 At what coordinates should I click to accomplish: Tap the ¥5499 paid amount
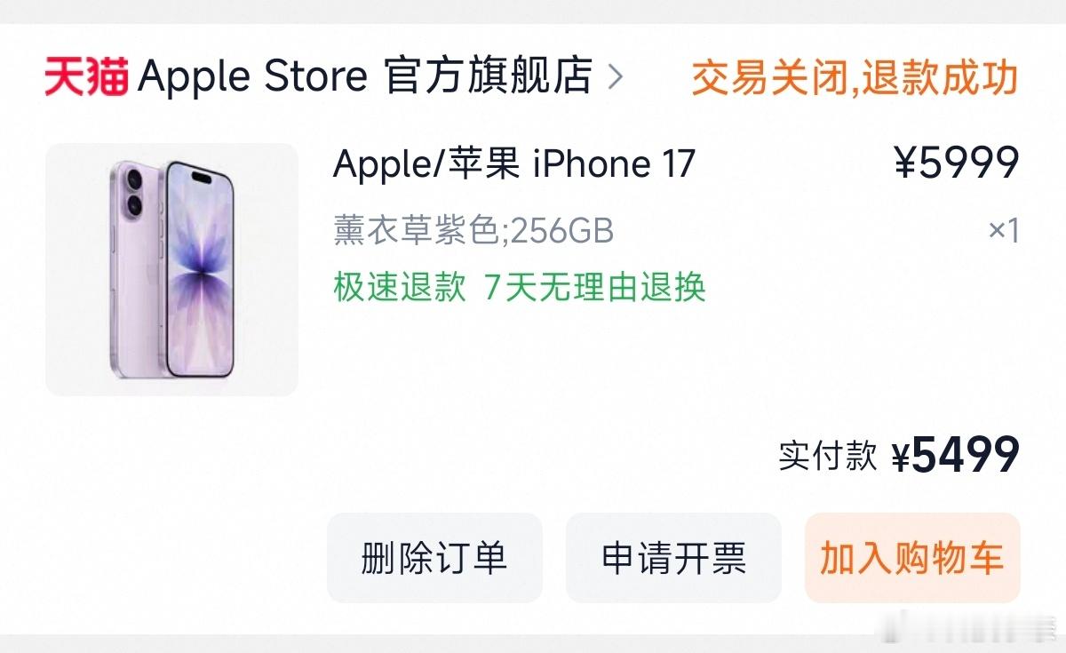pyautogui.click(x=955, y=456)
